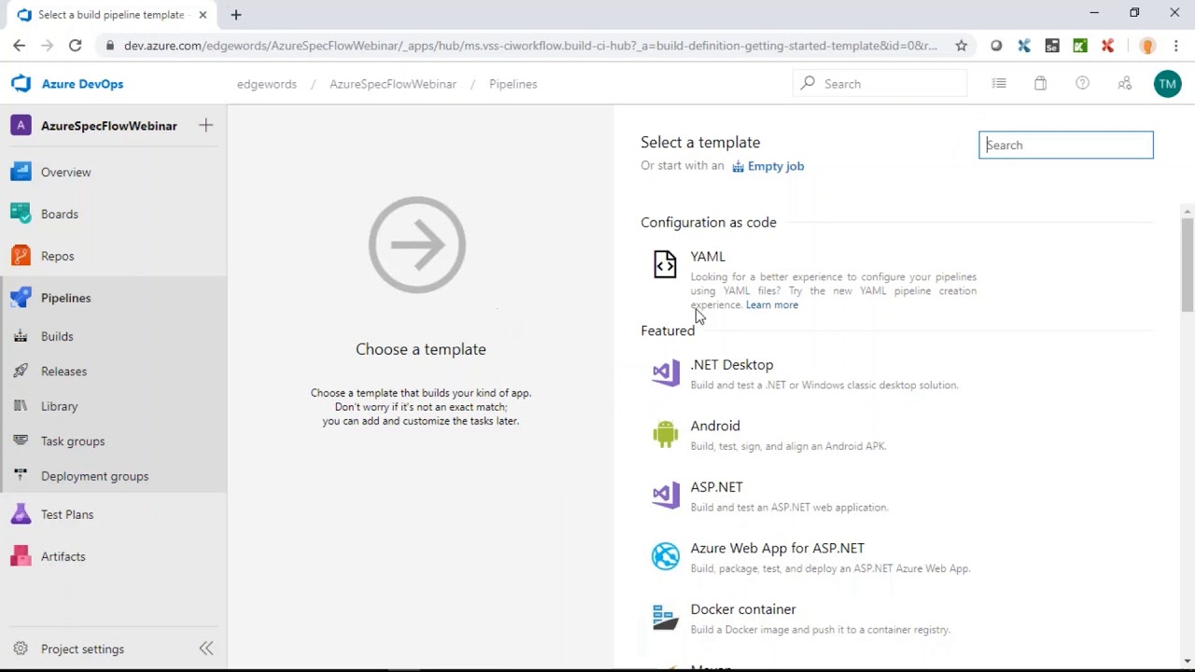Screen dimensions: 1195x672
Task: Select the Docker container whale icon
Action: (666, 617)
